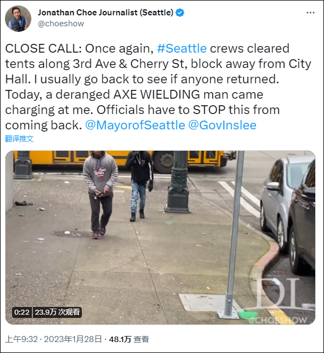
Task: Click the 23.9万 次观看 view count label
Action: [58, 312]
